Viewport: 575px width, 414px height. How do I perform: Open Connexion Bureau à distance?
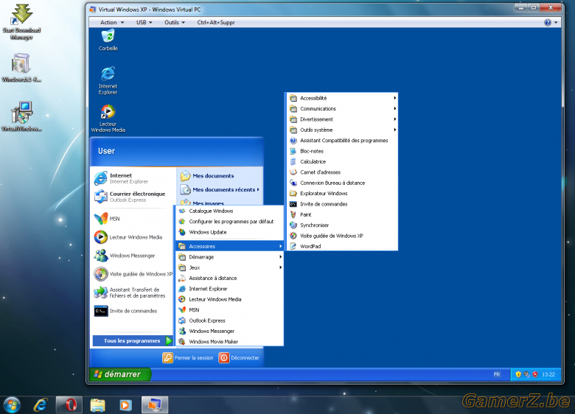click(x=342, y=183)
